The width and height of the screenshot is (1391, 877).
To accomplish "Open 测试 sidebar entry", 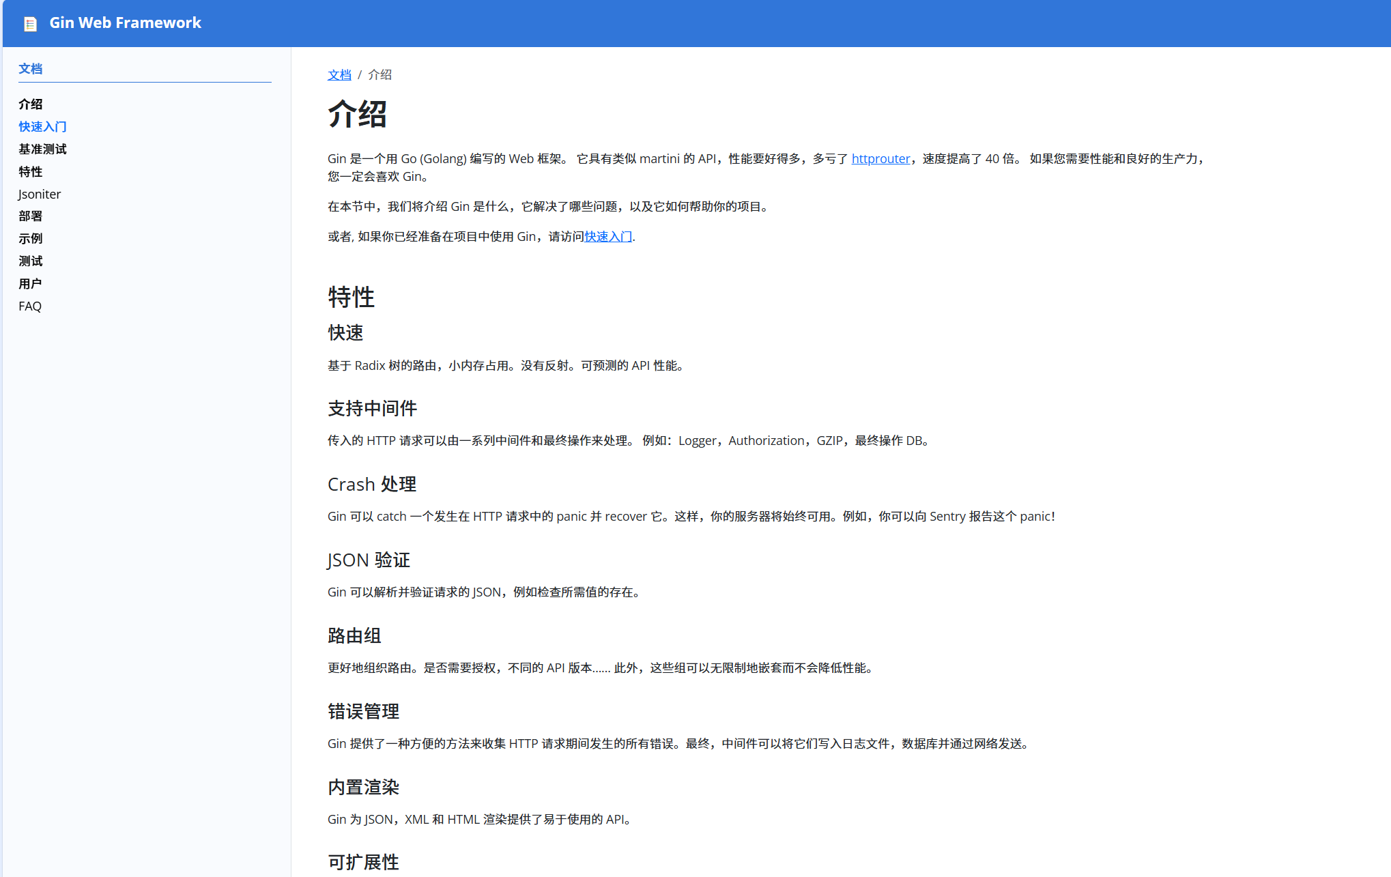I will pos(31,261).
